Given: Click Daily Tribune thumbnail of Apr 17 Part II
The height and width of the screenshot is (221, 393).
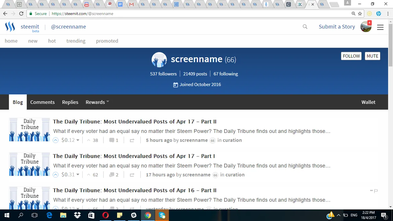Looking at the screenshot, I should 29,130.
